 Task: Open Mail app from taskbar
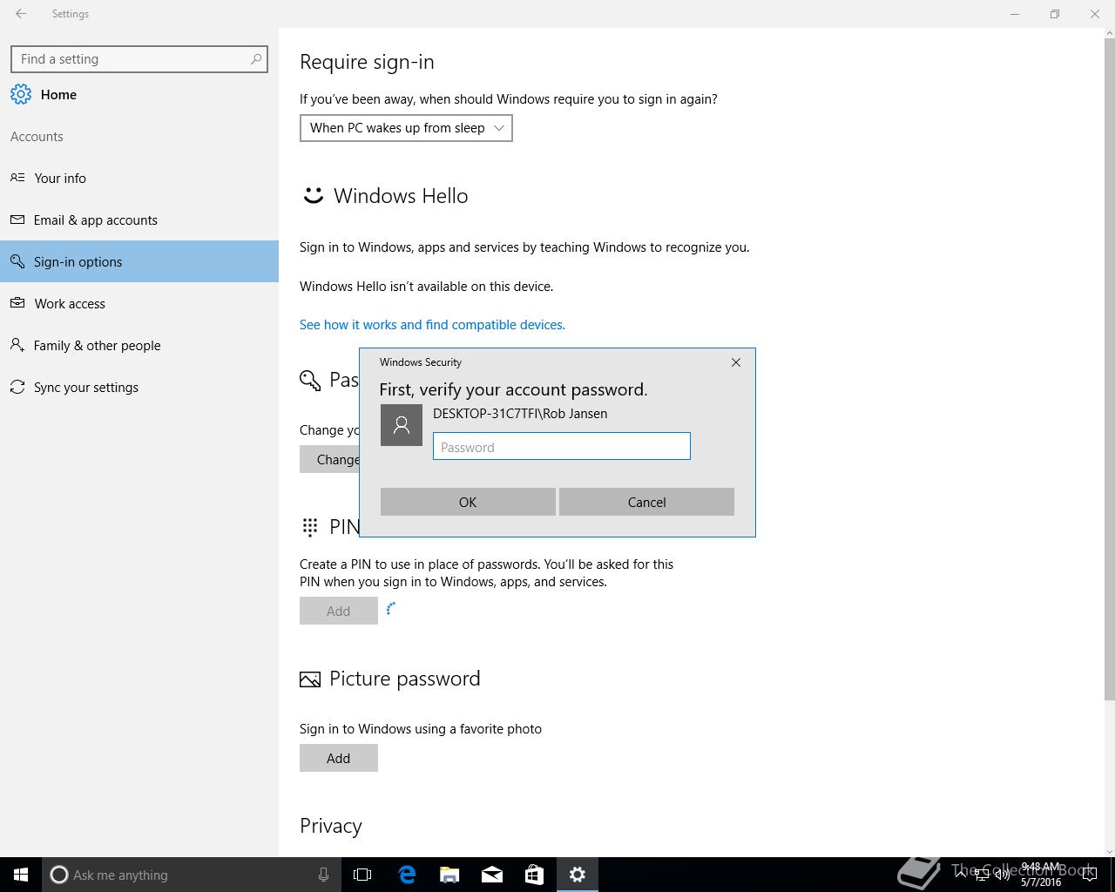(492, 875)
